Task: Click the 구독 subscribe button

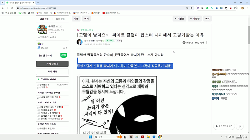Action: pos(110,41)
